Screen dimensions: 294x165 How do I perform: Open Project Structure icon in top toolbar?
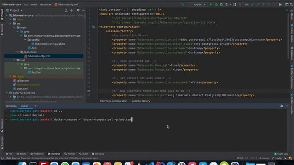281,5
